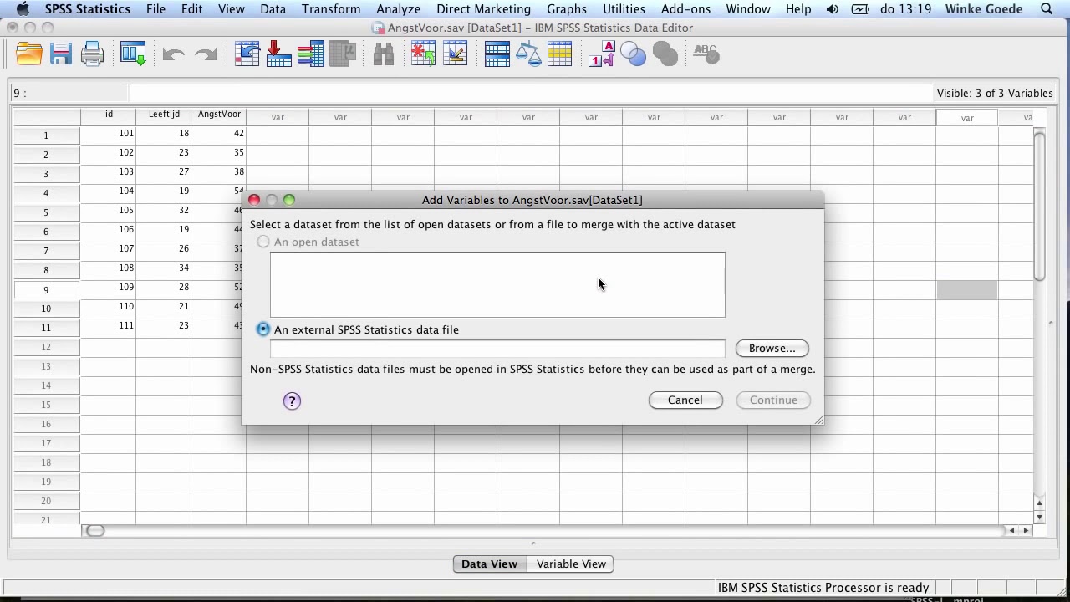1070x602 pixels.
Task: Open data document folder icon
Action: click(x=28, y=54)
